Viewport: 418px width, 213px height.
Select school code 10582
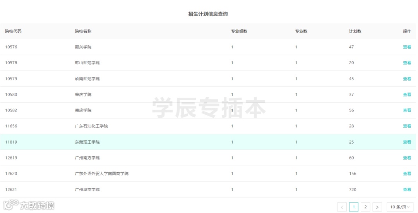point(11,110)
